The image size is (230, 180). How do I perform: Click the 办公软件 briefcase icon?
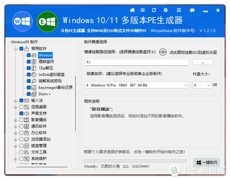[x=27, y=133]
